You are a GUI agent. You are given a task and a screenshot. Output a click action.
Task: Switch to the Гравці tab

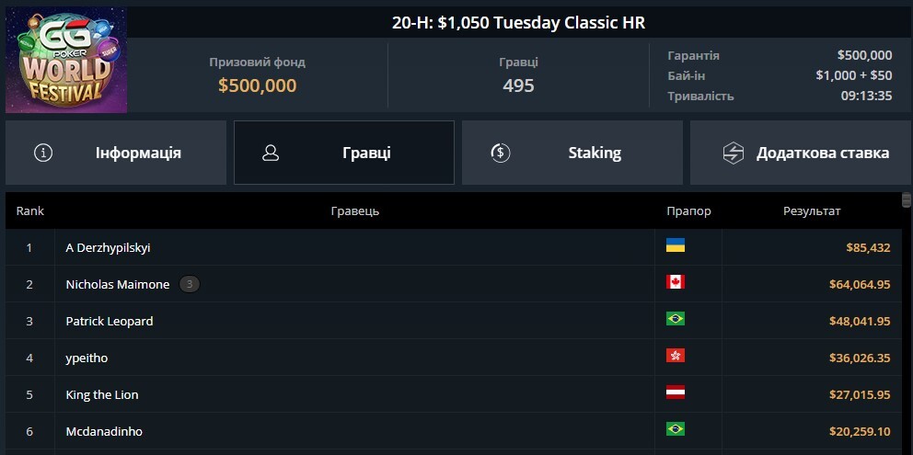[344, 153]
